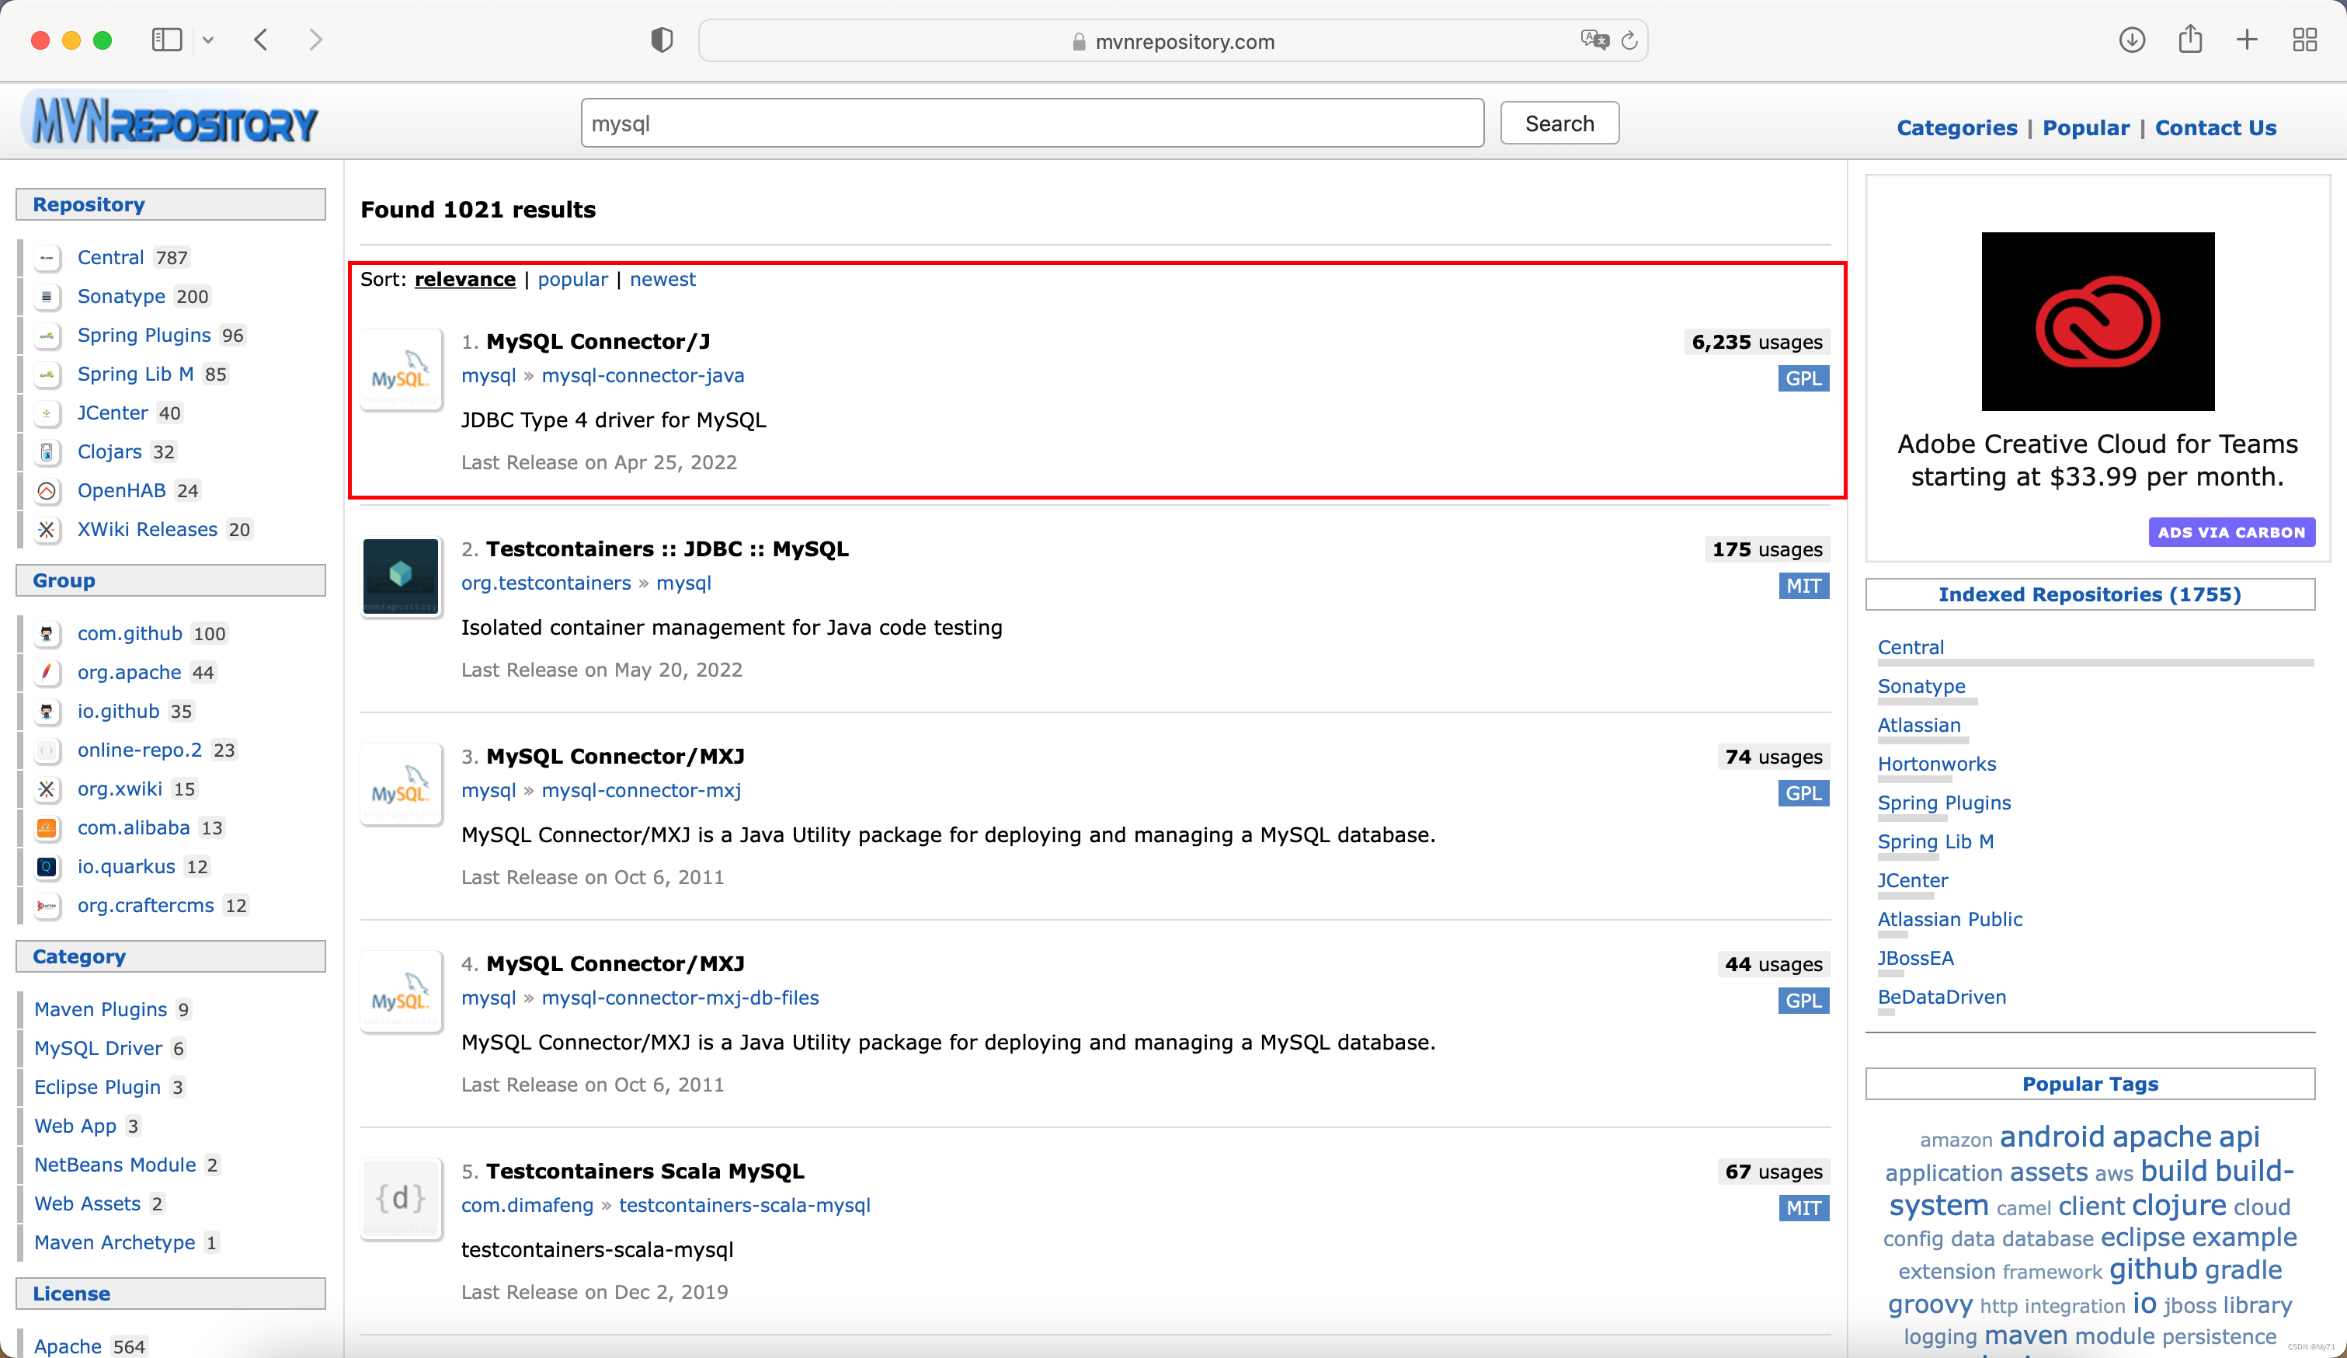The height and width of the screenshot is (1358, 2347).
Task: Click the share icon in Safari
Action: click(x=2189, y=39)
